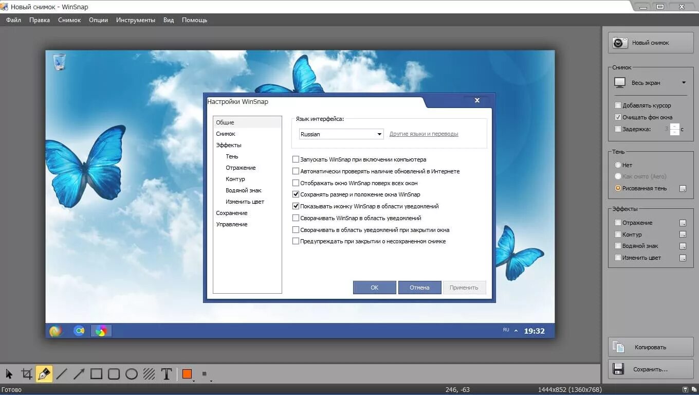Select the Rounded Rectangle tool
Screen dimensions: 699x395
(x=114, y=374)
